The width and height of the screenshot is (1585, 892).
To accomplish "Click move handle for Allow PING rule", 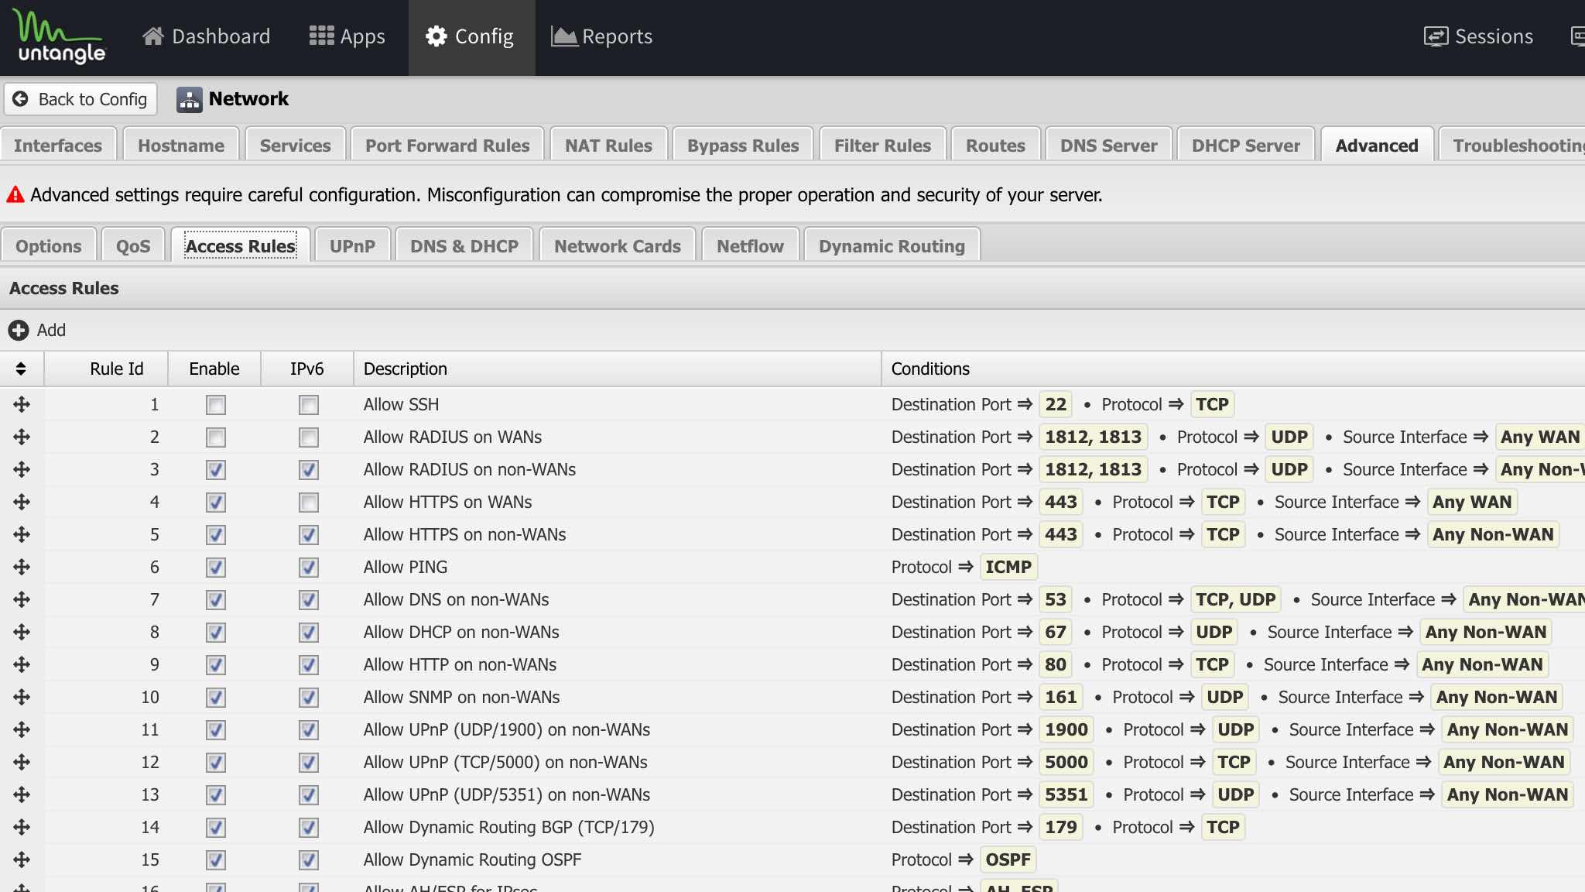I will click(22, 567).
